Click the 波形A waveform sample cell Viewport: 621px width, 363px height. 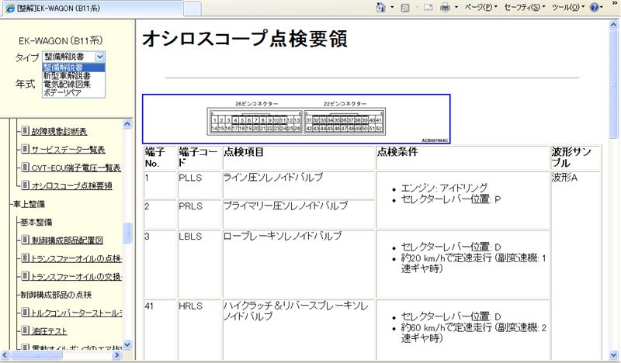coord(575,265)
